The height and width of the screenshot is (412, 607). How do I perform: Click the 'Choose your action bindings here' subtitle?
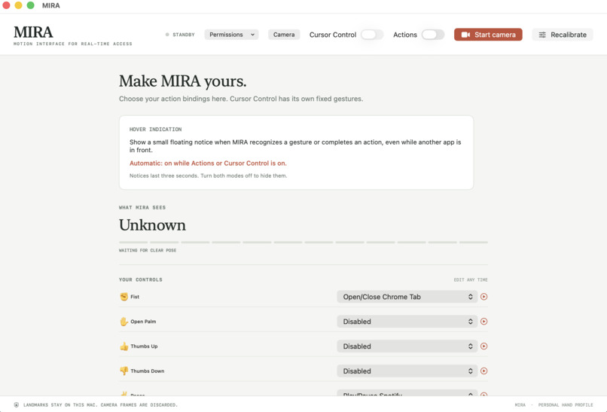[x=241, y=99]
